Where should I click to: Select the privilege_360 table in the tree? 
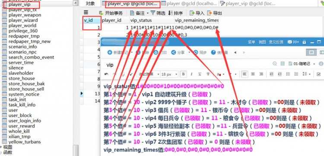(x=23, y=31)
